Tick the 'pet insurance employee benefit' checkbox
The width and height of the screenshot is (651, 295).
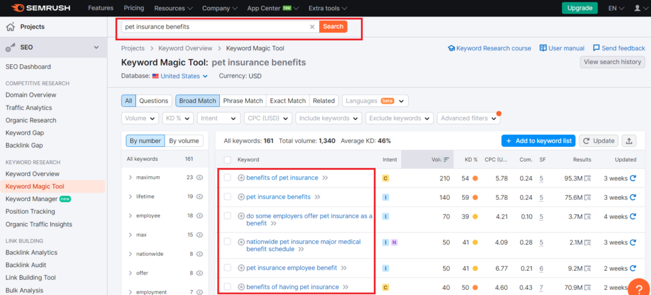(x=228, y=268)
